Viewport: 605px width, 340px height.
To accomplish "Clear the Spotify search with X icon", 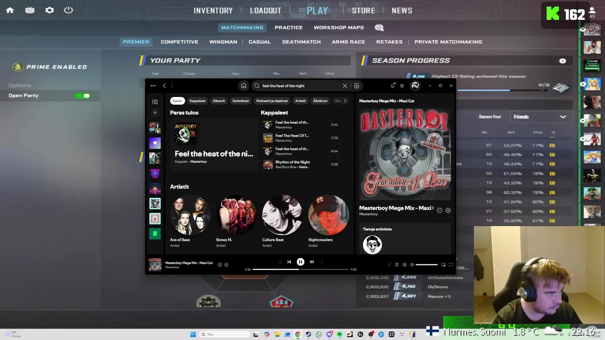I will [x=345, y=86].
